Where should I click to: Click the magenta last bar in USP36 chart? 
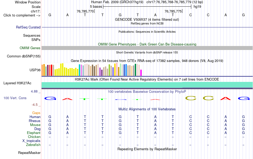pyautogui.click(x=141, y=73)
